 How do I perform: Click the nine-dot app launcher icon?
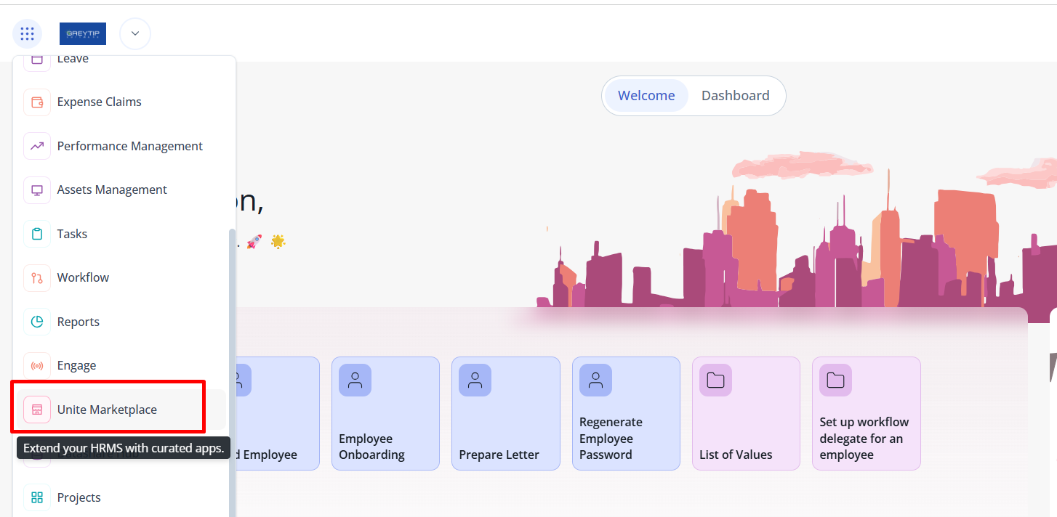point(28,33)
